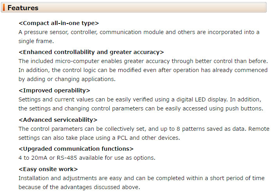The width and height of the screenshot is (271, 193).
Task: Select the Compact all-in-one type heading
Action: coord(59,23)
